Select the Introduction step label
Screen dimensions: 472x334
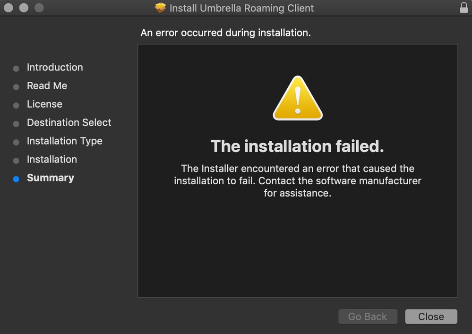coord(55,67)
